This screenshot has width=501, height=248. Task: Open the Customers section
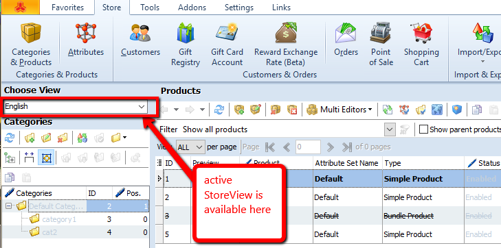point(140,39)
